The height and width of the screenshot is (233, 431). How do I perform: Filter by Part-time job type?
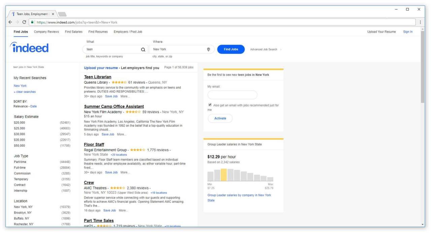coord(20,162)
